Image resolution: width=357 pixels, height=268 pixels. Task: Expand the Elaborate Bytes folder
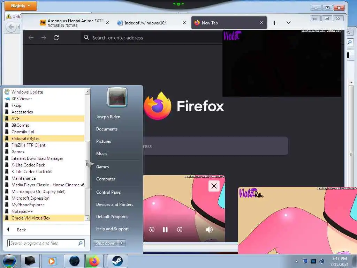(x=44, y=138)
